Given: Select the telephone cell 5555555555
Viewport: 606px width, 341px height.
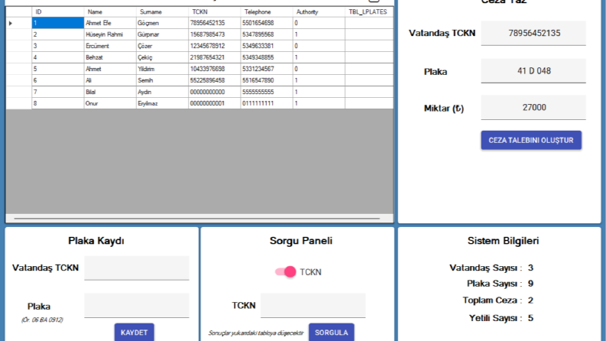Looking at the screenshot, I should pos(266,92).
